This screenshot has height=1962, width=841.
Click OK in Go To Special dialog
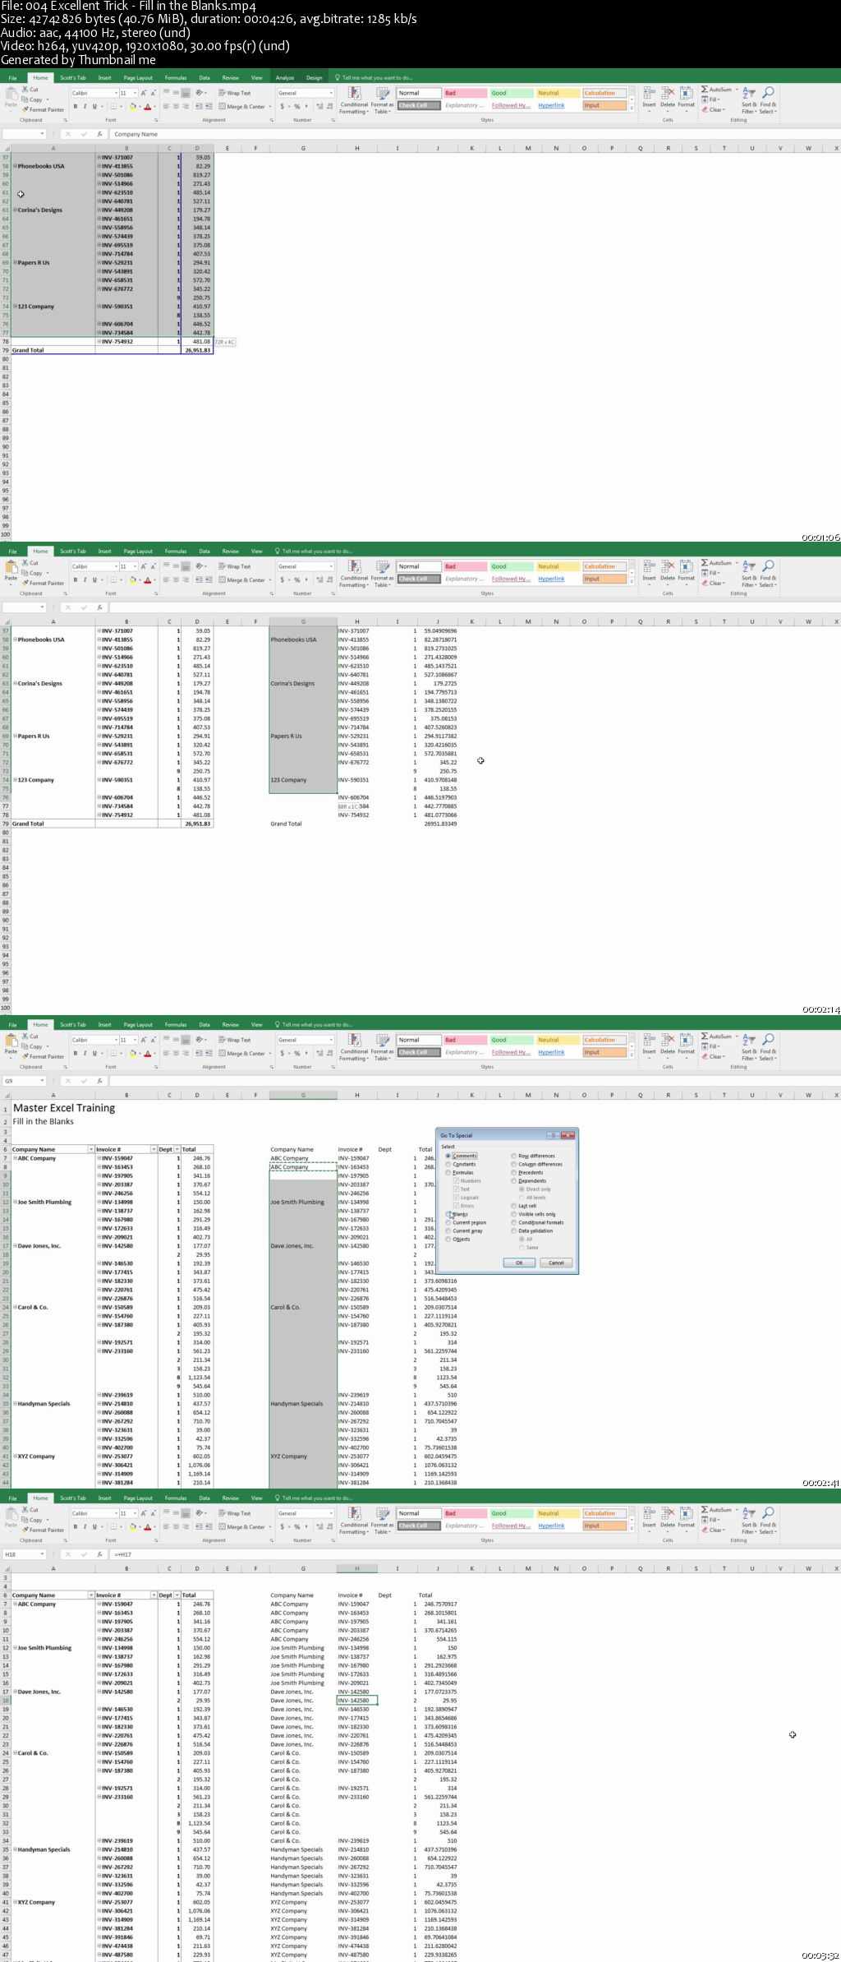(519, 1263)
